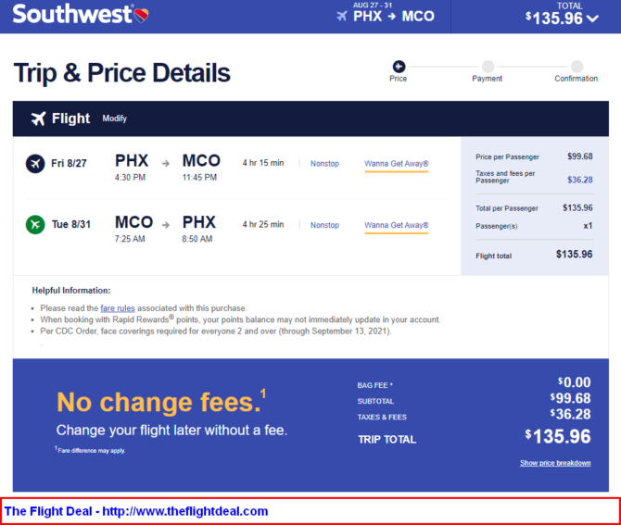Click the airplane icon beside PHX header

(x=342, y=17)
